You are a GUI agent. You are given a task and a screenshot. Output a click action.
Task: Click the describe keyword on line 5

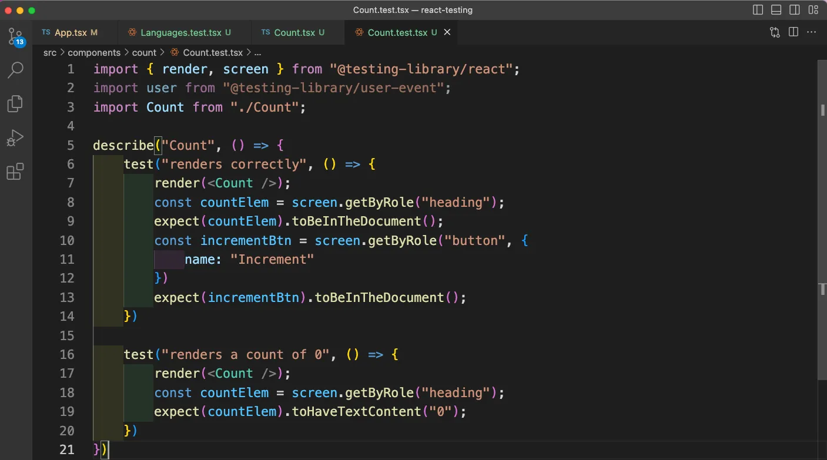(x=123, y=145)
